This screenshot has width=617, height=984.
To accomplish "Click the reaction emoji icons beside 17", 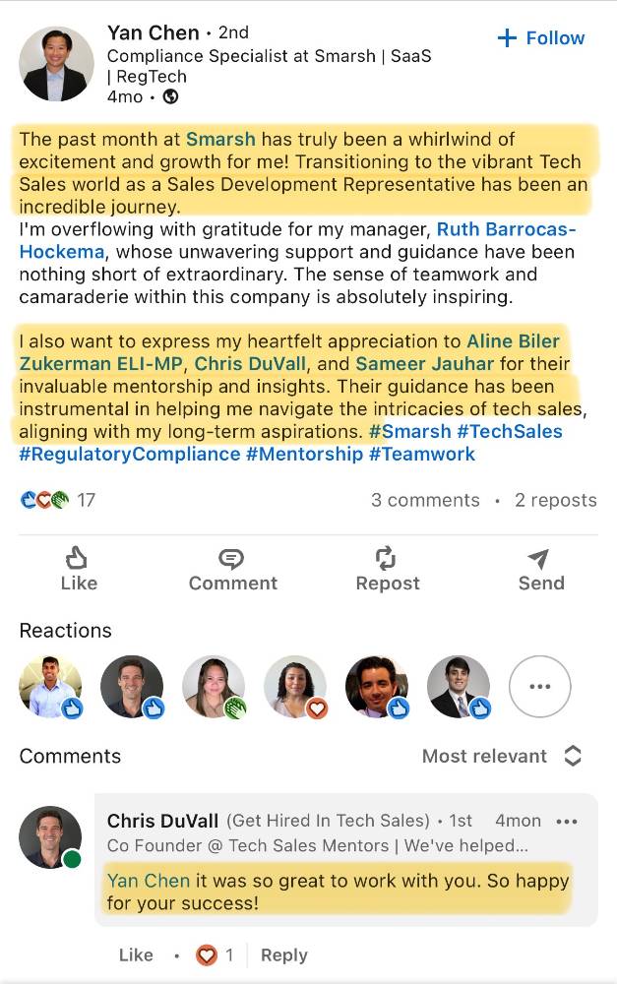I will tap(44, 500).
